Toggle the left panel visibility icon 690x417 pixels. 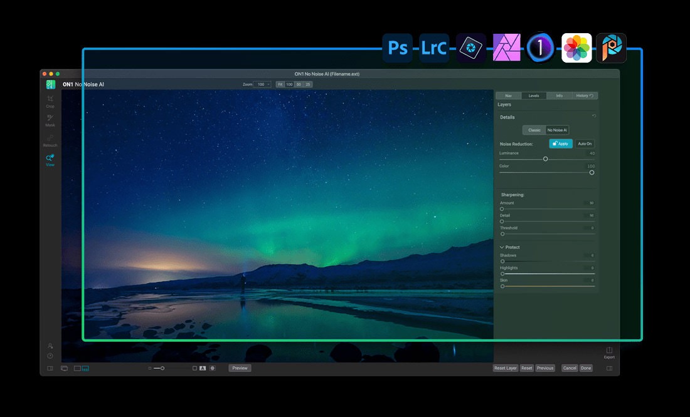coord(50,368)
